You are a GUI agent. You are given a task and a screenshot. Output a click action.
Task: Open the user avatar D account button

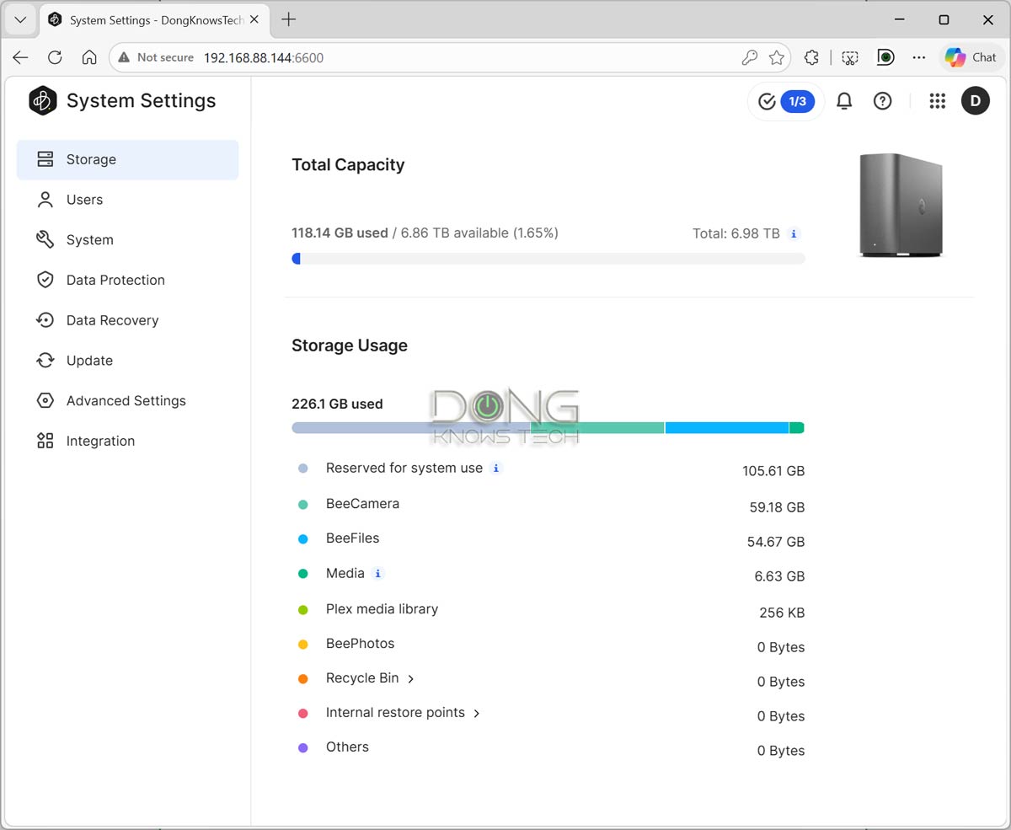tap(975, 101)
